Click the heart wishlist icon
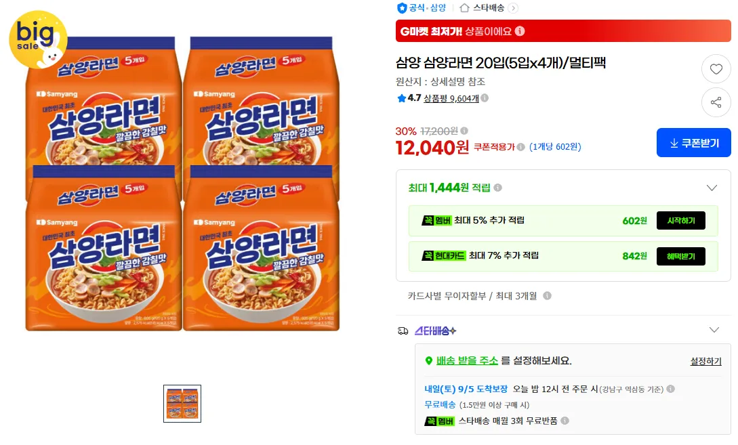The width and height of the screenshot is (738, 445). coord(716,69)
